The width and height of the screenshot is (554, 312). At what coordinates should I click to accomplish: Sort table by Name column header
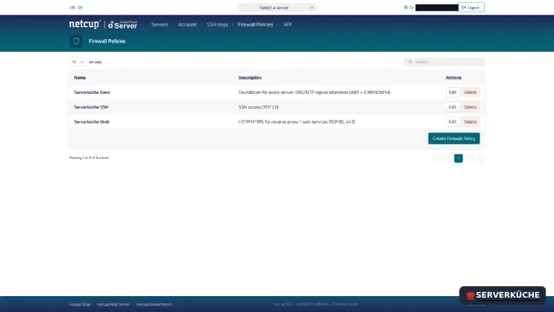(x=80, y=77)
